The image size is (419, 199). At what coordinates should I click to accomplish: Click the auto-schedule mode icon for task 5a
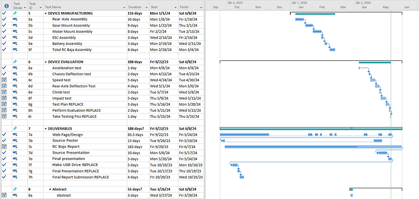15,19
